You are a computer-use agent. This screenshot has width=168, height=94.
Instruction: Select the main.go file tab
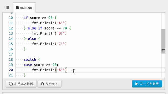point(24,8)
